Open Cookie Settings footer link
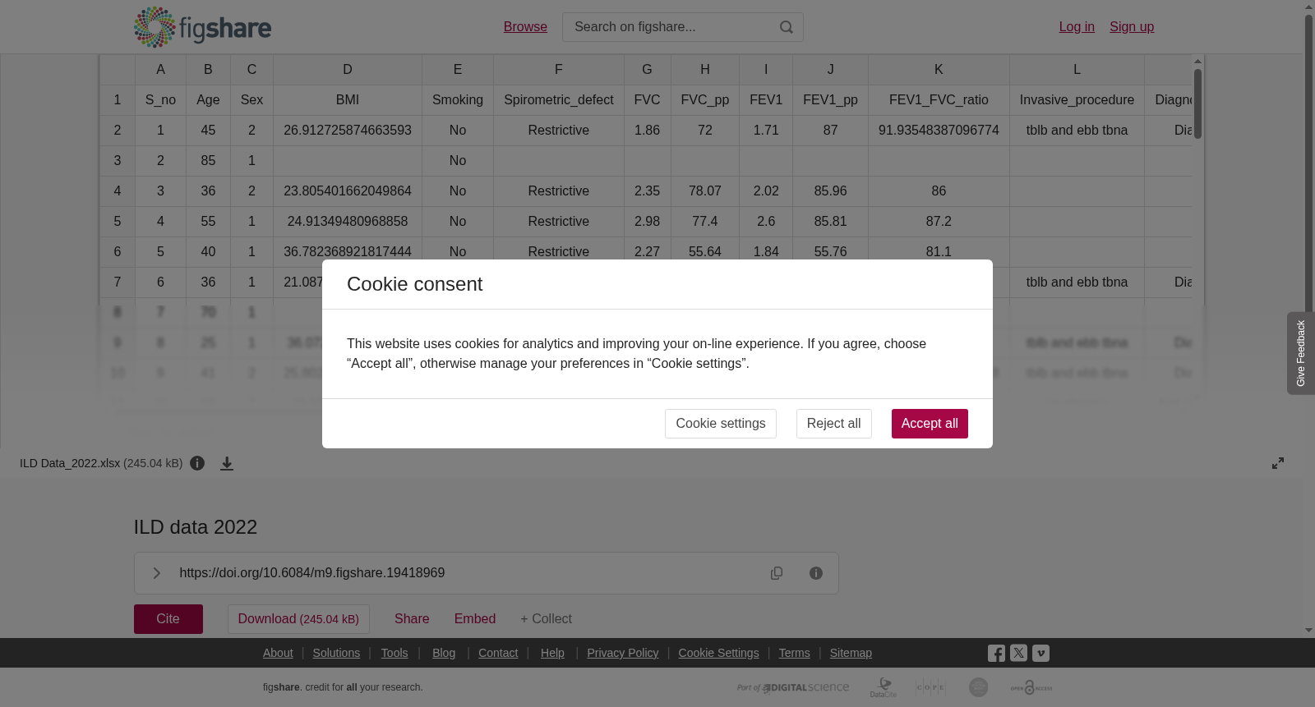Viewport: 1315px width, 707px height. point(718,653)
